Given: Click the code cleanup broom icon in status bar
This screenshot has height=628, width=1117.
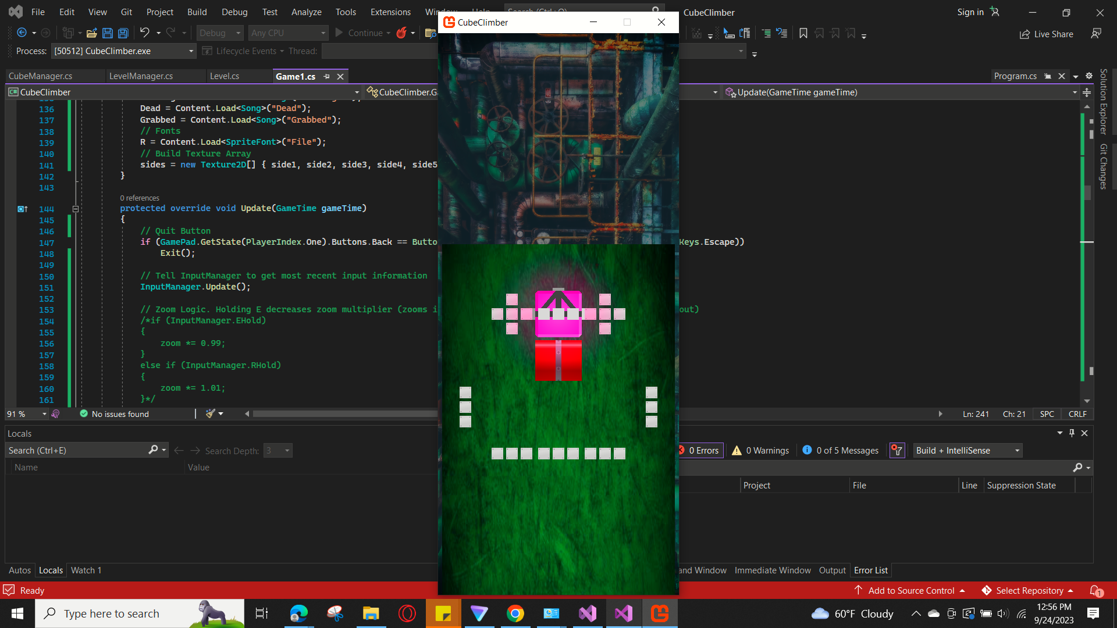Looking at the screenshot, I should [211, 413].
